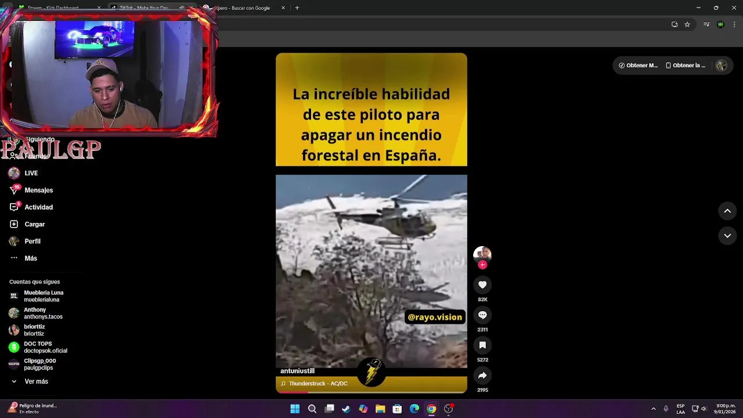Show hidden system tray icons
Screen dimensions: 743x418
[x=653, y=409]
